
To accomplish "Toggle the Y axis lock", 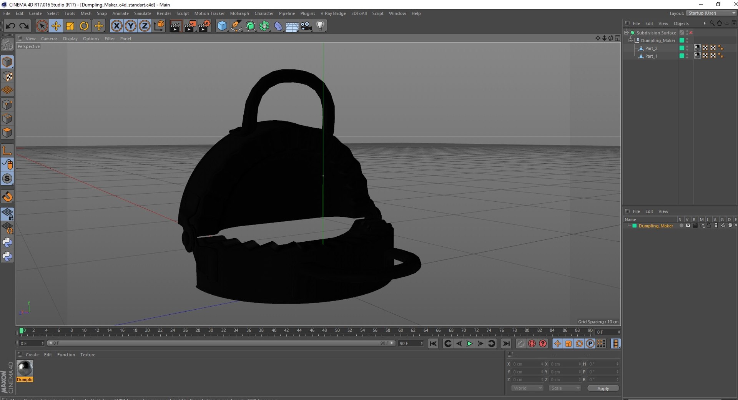I will click(131, 26).
